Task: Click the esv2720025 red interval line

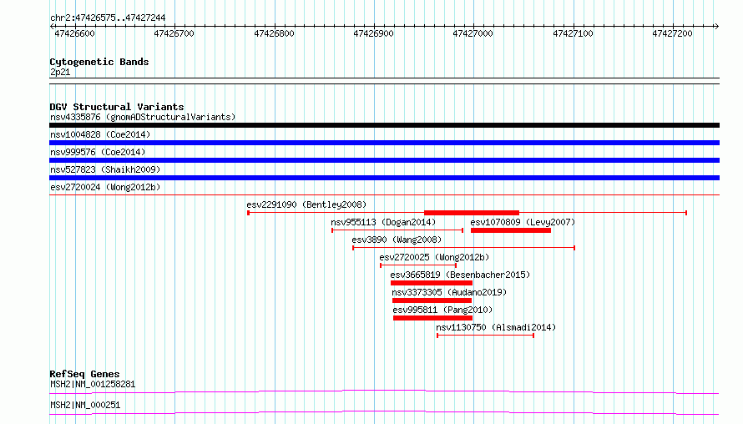Action: coord(418,265)
